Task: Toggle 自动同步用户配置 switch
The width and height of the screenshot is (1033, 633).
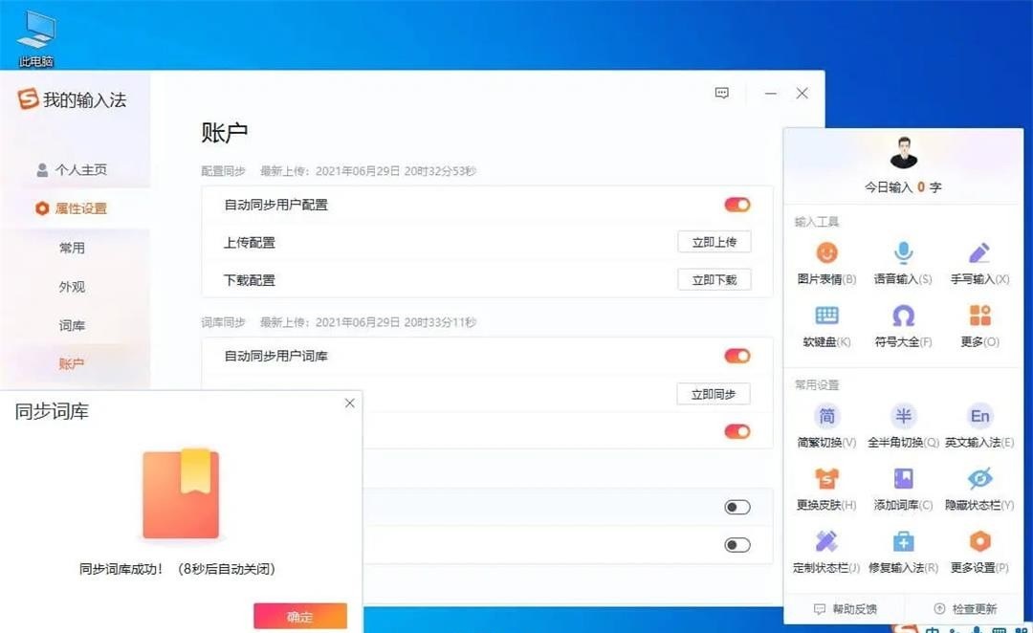Action: 737,205
